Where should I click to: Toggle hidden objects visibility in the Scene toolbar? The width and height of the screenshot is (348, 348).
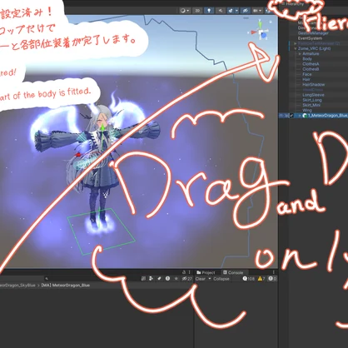point(245,11)
